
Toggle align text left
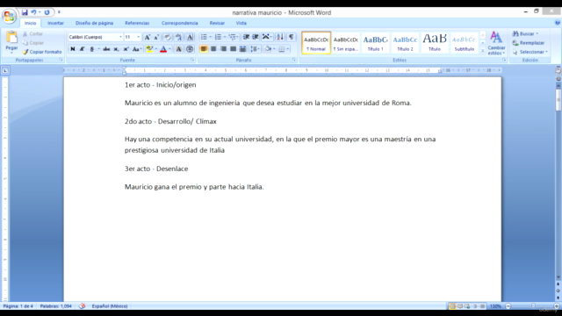[x=204, y=49]
